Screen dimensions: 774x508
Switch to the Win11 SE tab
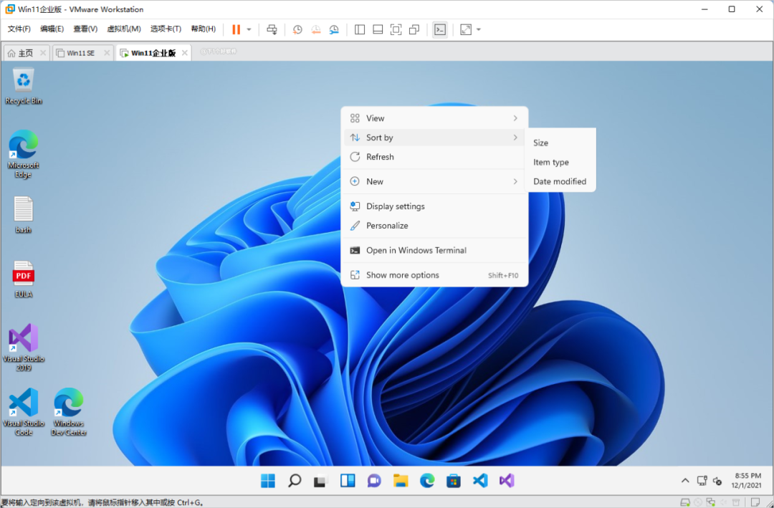(80, 53)
